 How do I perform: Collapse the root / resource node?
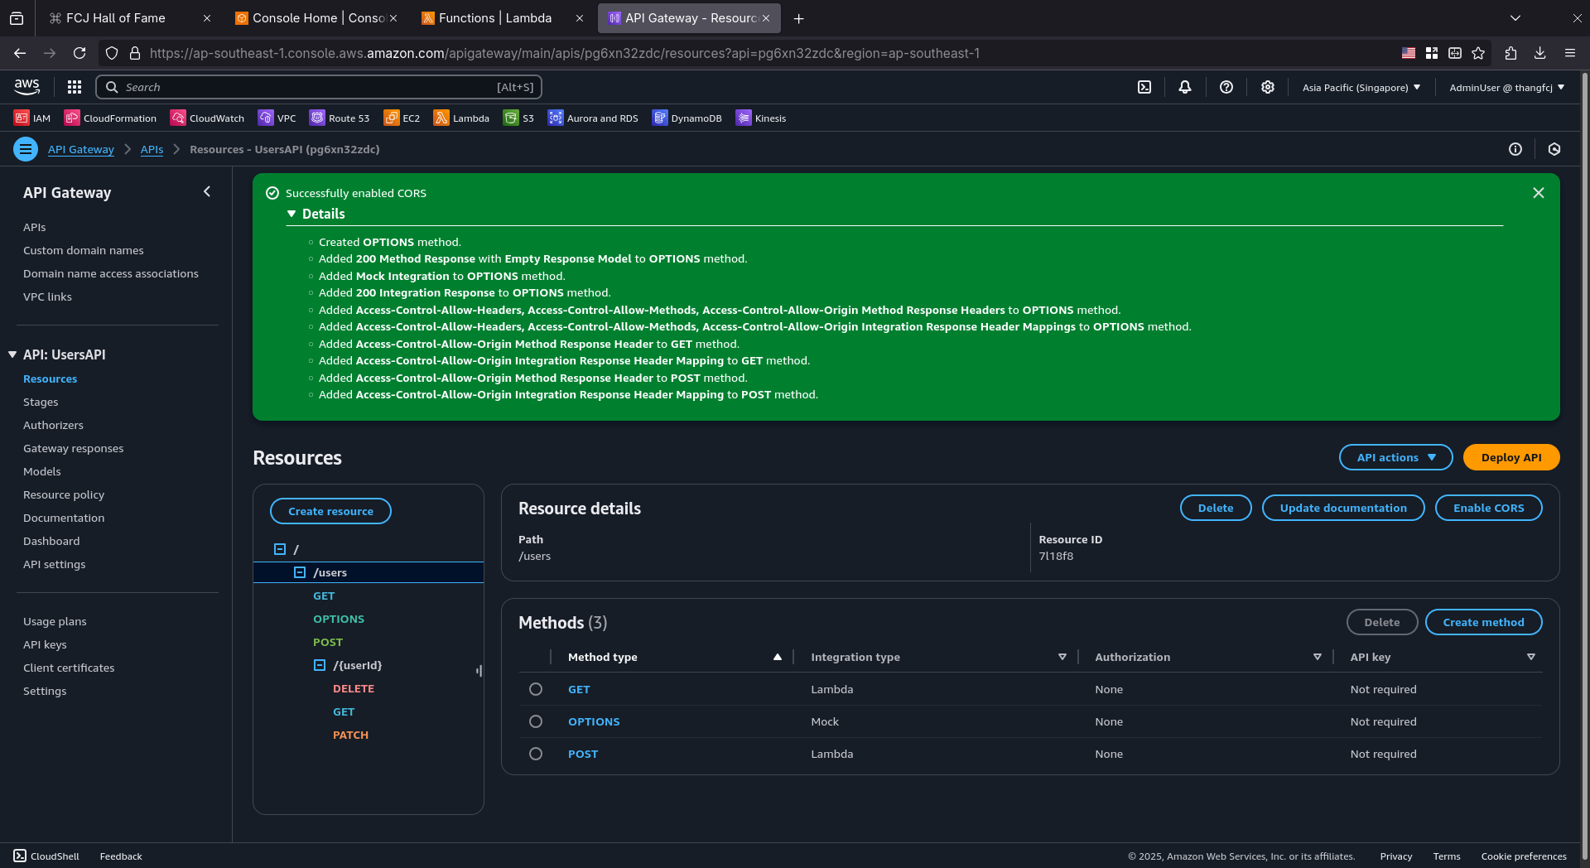280,549
